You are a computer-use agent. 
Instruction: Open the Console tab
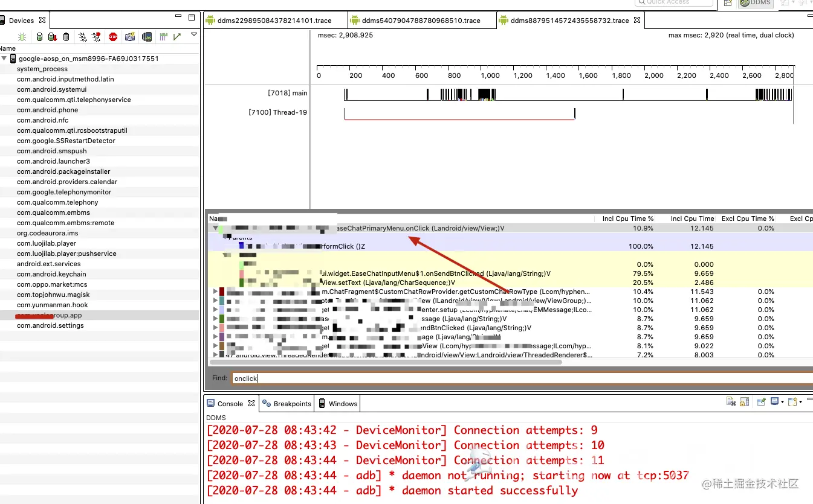[x=230, y=404]
